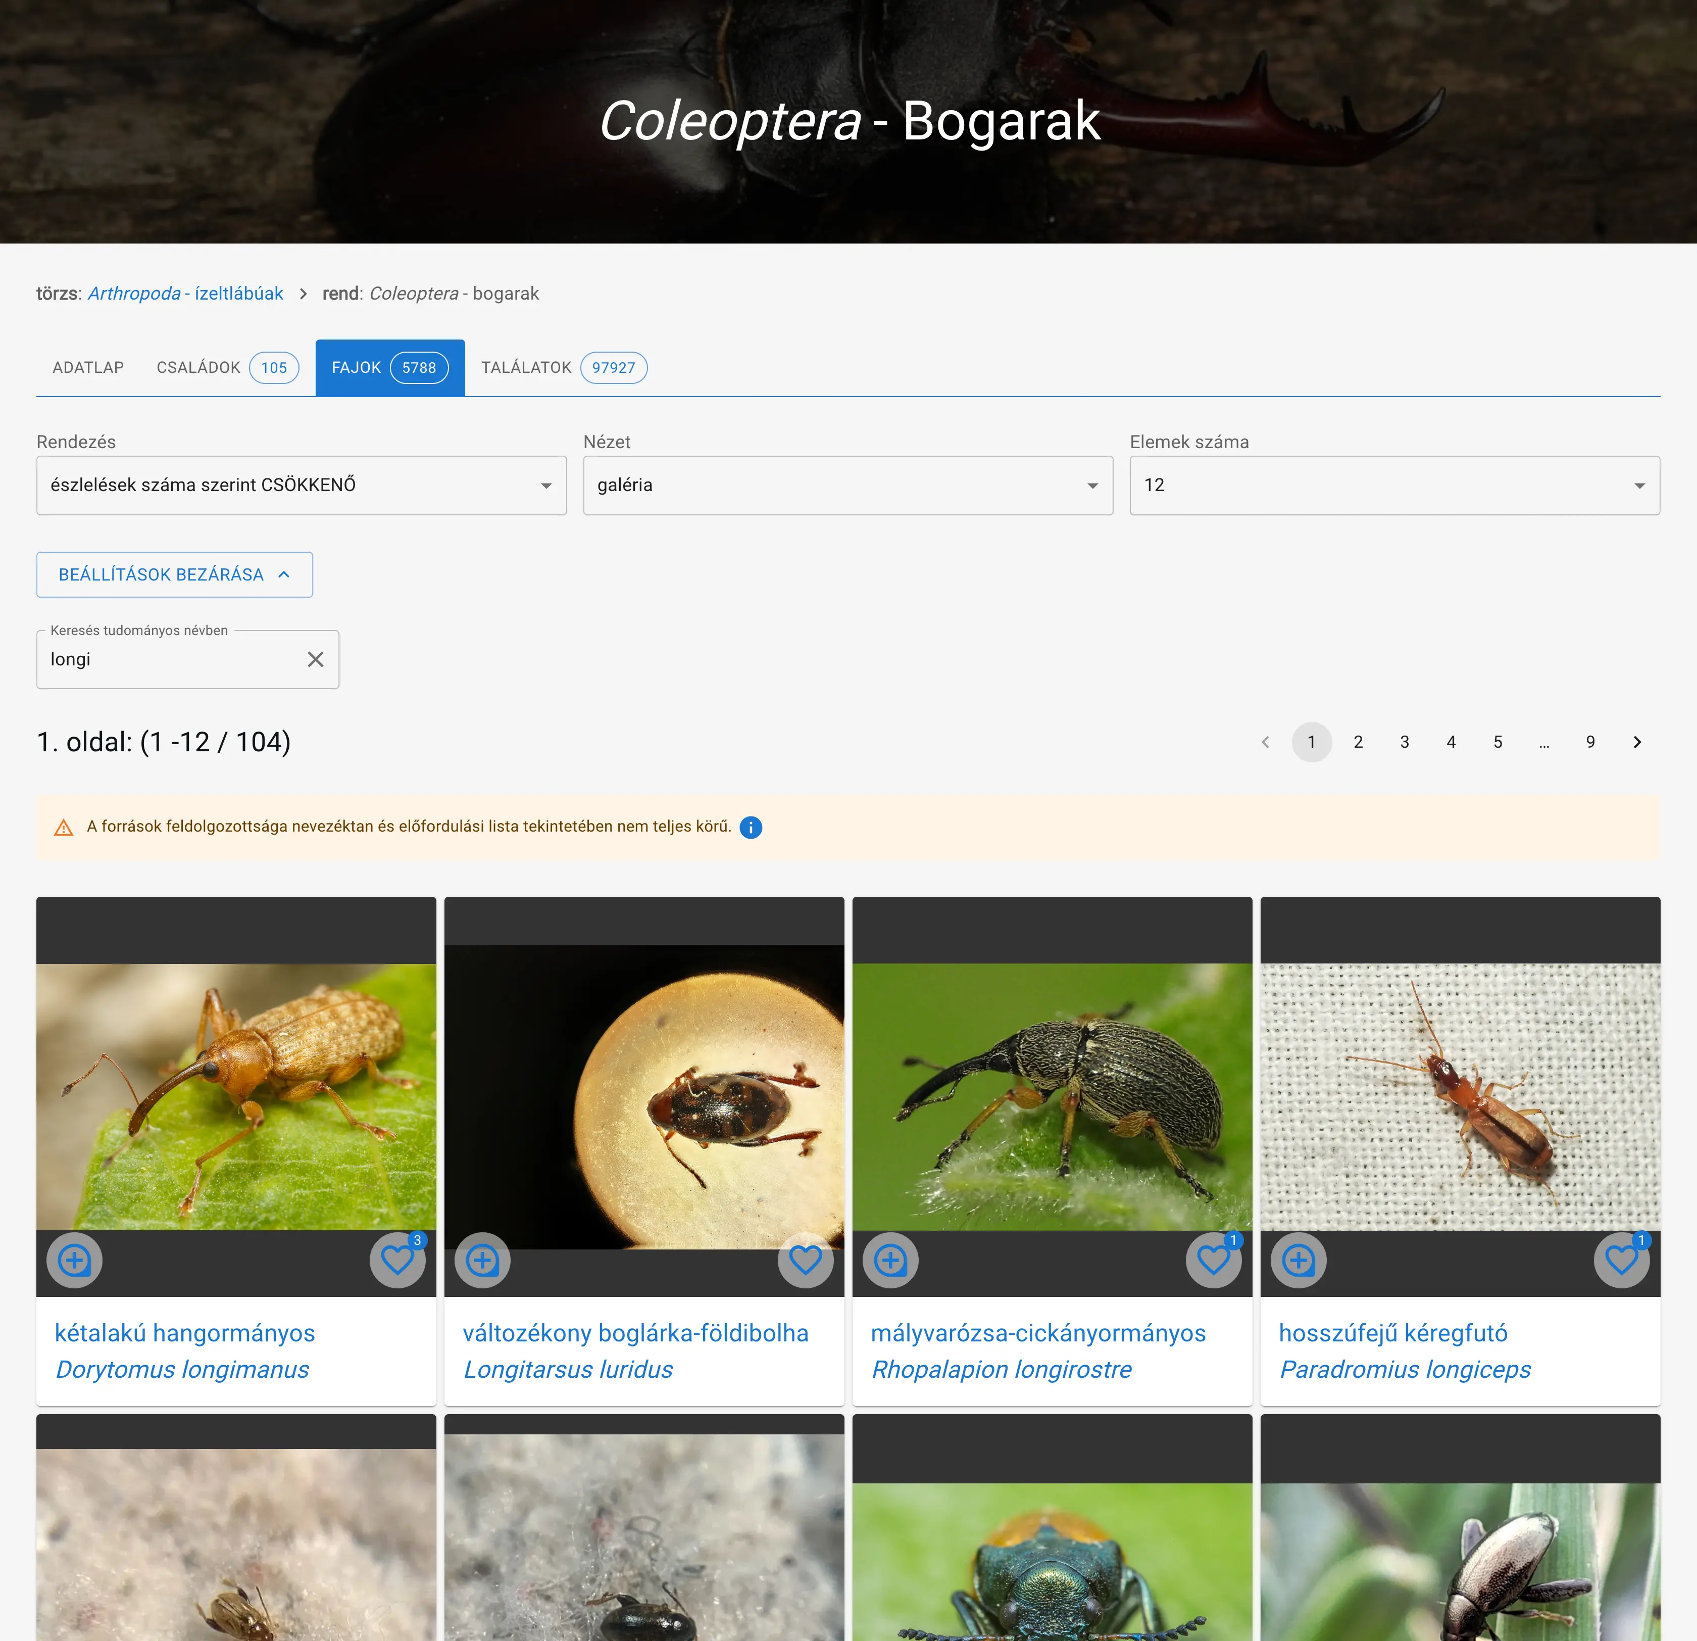This screenshot has height=1641, width=1697.
Task: Click add-observation icon on Dorytomus longimanus card
Action: pyautogui.click(x=74, y=1260)
